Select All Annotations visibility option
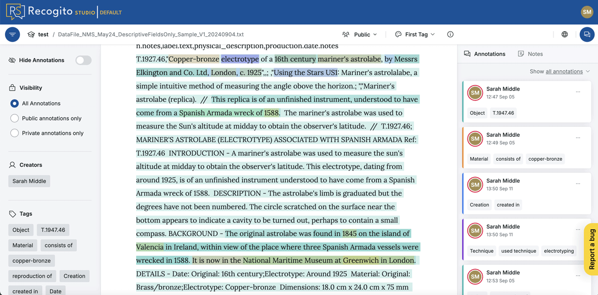Image resolution: width=598 pixels, height=295 pixels. coord(14,103)
